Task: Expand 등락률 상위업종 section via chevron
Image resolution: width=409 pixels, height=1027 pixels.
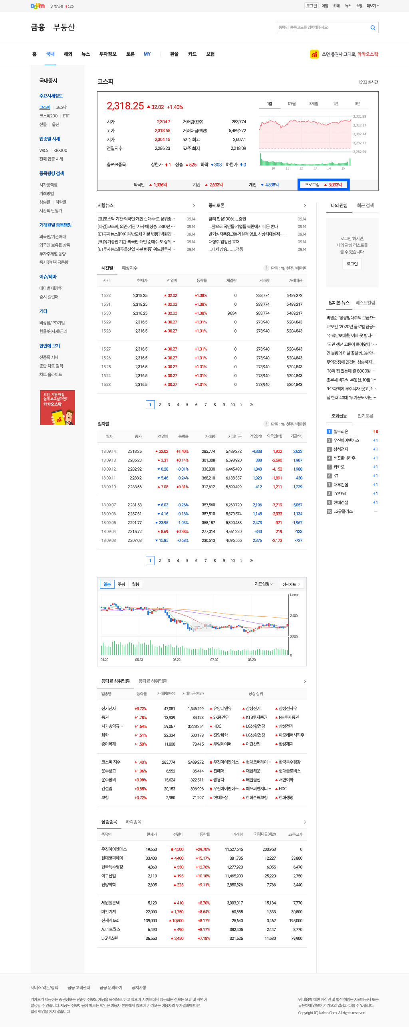Action: (305, 681)
